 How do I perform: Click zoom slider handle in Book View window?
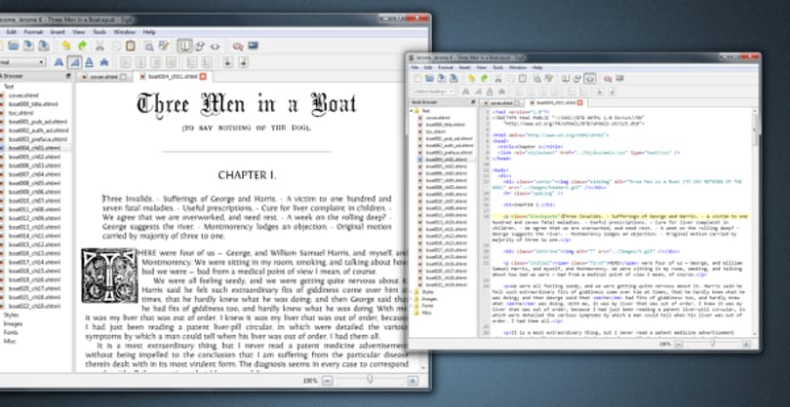[x=370, y=380]
